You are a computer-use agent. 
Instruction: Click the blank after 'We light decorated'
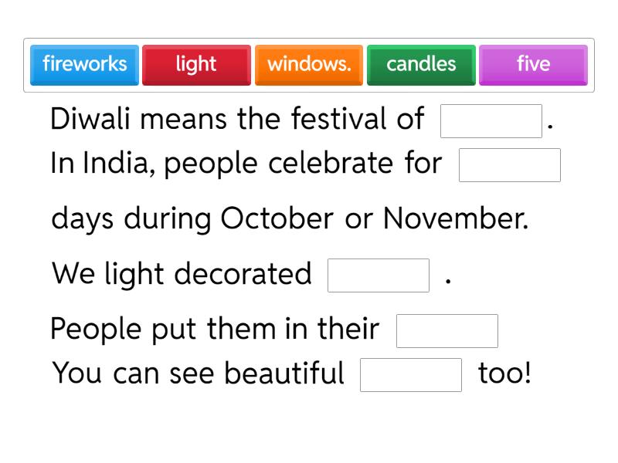(379, 275)
